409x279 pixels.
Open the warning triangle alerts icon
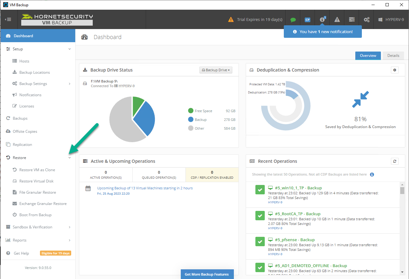[x=337, y=20]
